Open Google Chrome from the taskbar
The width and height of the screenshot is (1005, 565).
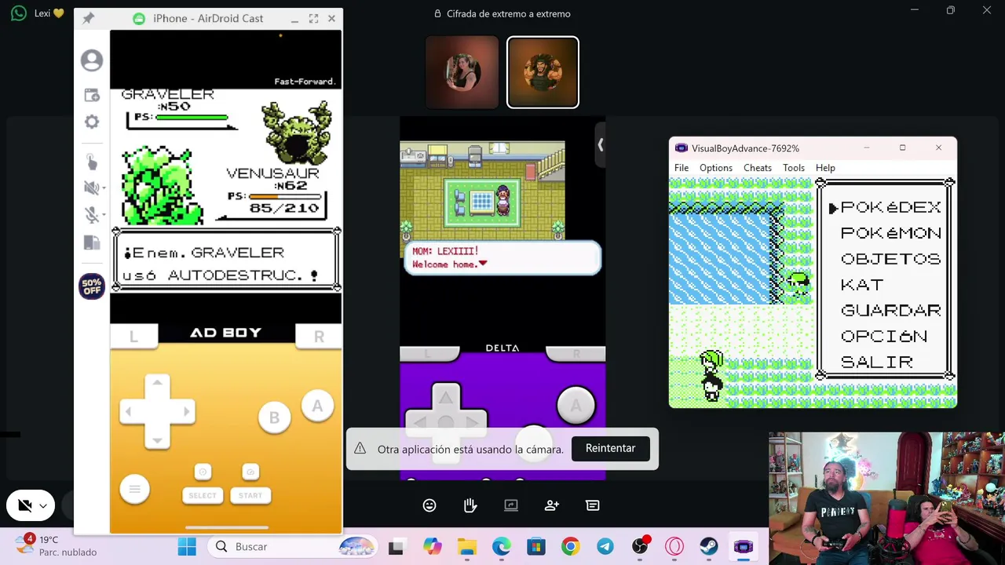pyautogui.click(x=571, y=547)
